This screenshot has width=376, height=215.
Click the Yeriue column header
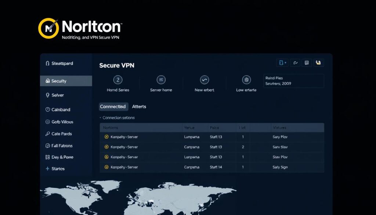(x=189, y=128)
